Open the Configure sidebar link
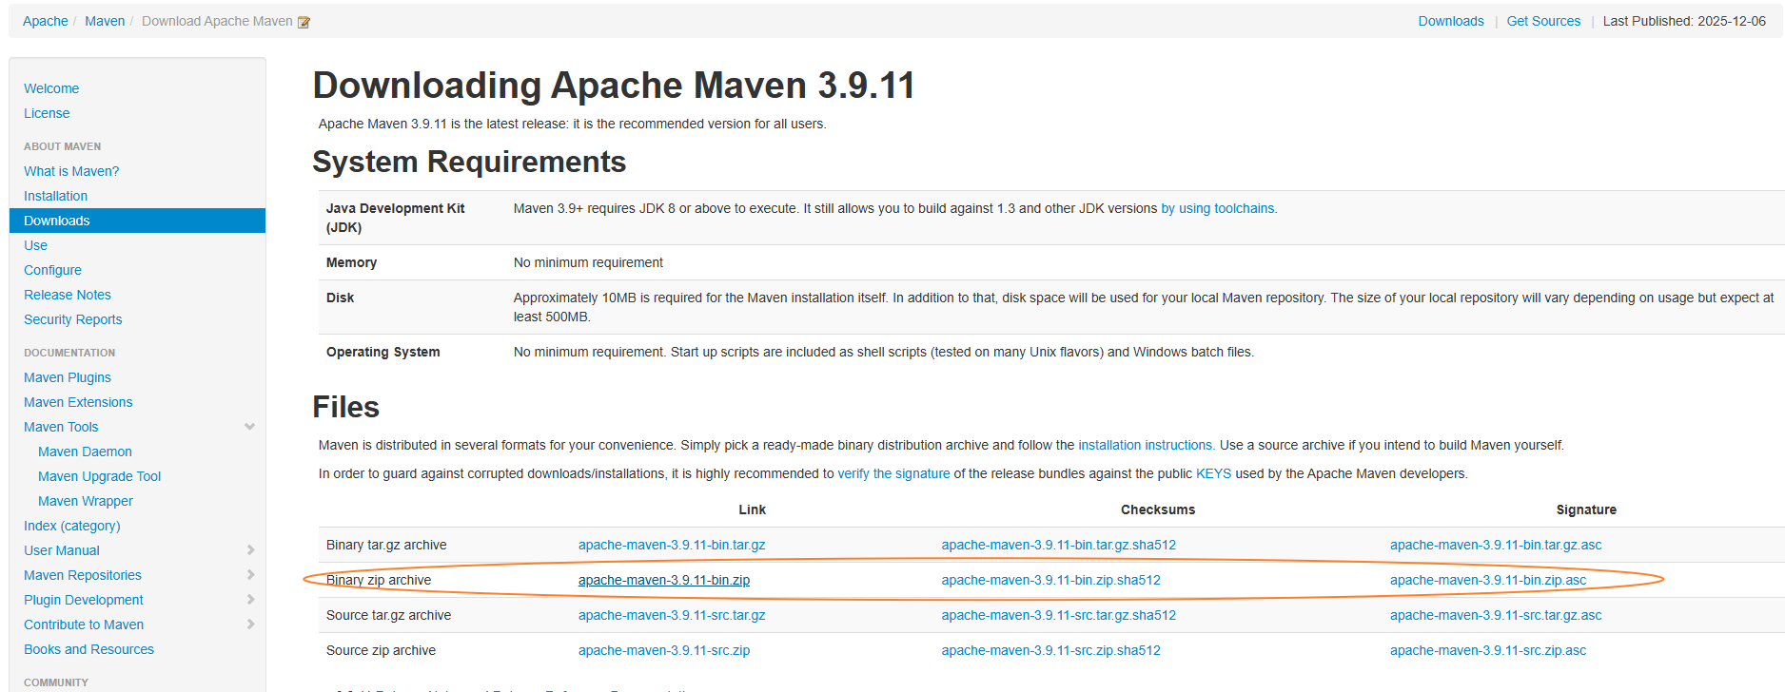Screen dimensions: 1785x692 [x=52, y=270]
